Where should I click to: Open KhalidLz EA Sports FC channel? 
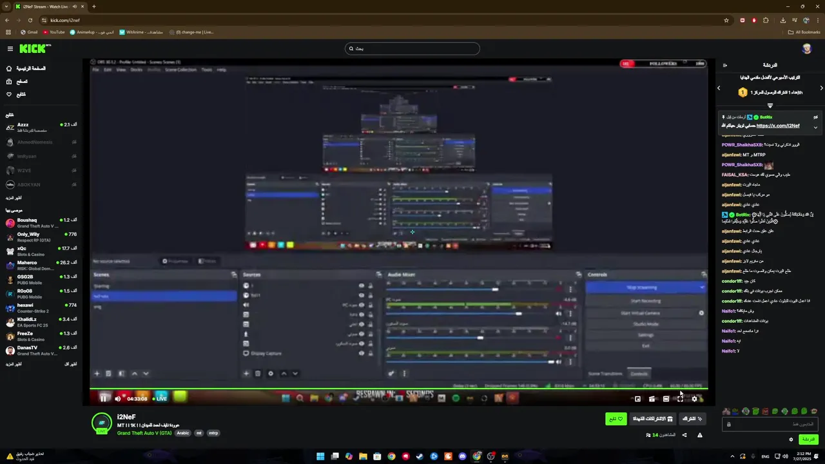(x=41, y=322)
